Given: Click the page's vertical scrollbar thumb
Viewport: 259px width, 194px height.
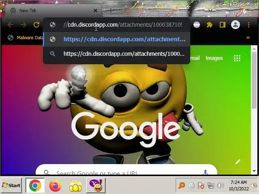Looking at the screenshot, I should tap(254, 81).
